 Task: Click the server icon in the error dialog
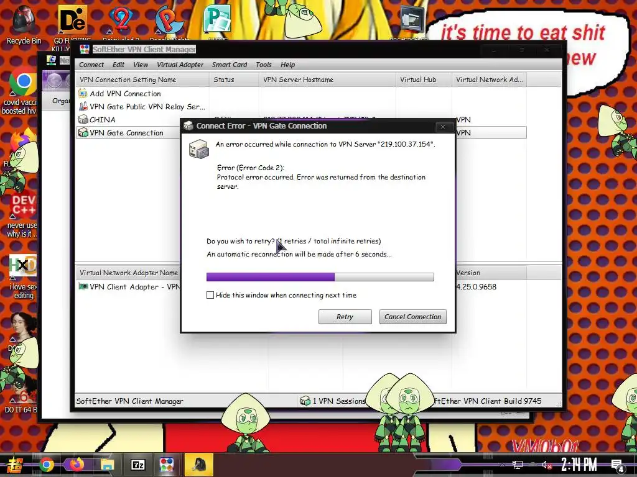[198, 149]
